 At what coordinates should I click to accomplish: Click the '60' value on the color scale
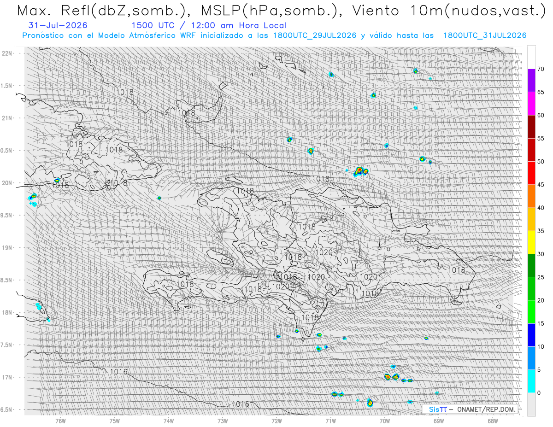(541, 115)
